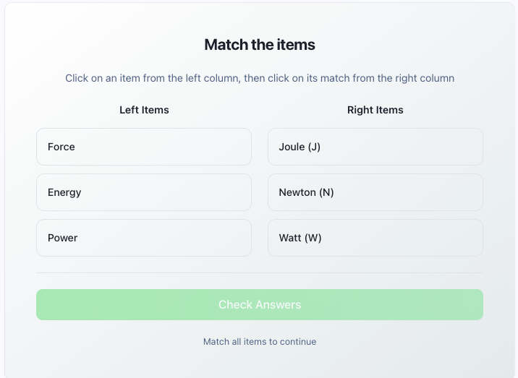The width and height of the screenshot is (518, 378).
Task: Click the "Match the items" heading
Action: coord(260,45)
